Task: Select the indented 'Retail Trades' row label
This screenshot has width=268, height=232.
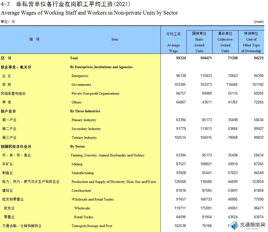Action: [84, 217]
